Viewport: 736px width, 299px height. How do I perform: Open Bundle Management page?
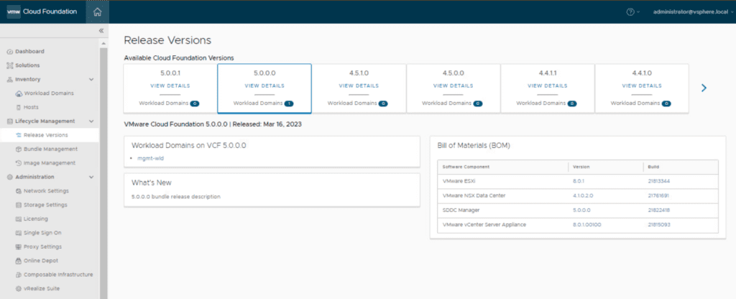[x=50, y=149]
